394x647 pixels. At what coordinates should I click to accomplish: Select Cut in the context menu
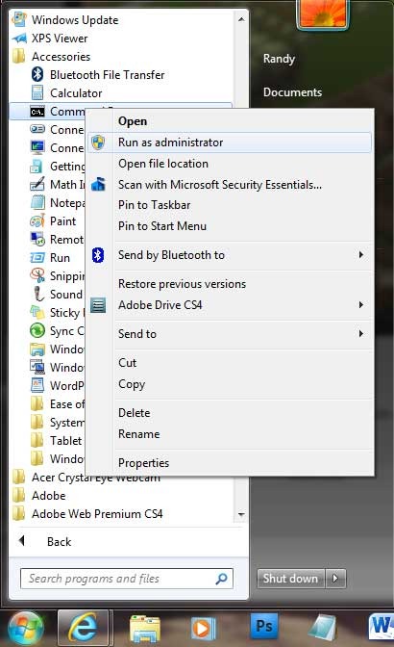coord(230,363)
